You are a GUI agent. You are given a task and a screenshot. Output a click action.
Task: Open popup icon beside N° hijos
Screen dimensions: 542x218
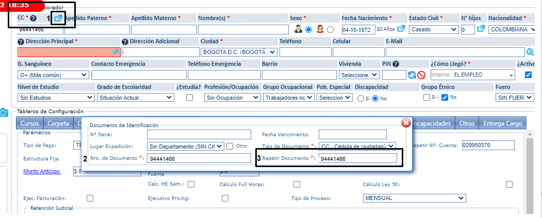click(481, 29)
